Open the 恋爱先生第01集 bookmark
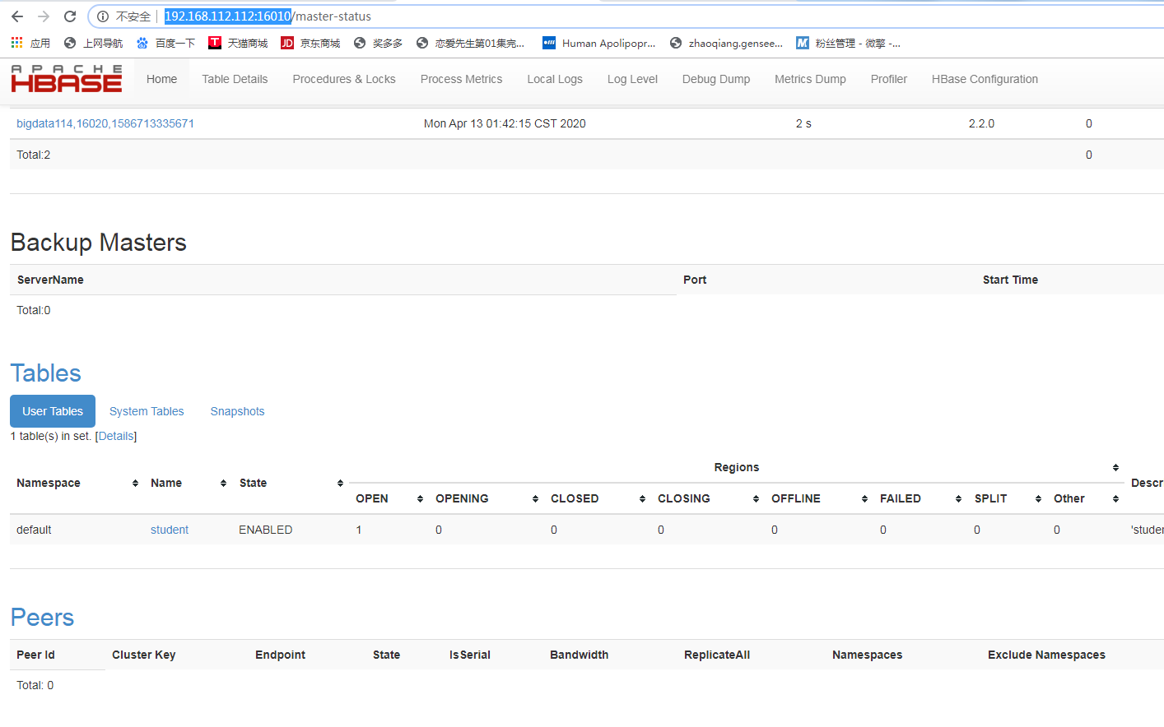 coord(470,43)
